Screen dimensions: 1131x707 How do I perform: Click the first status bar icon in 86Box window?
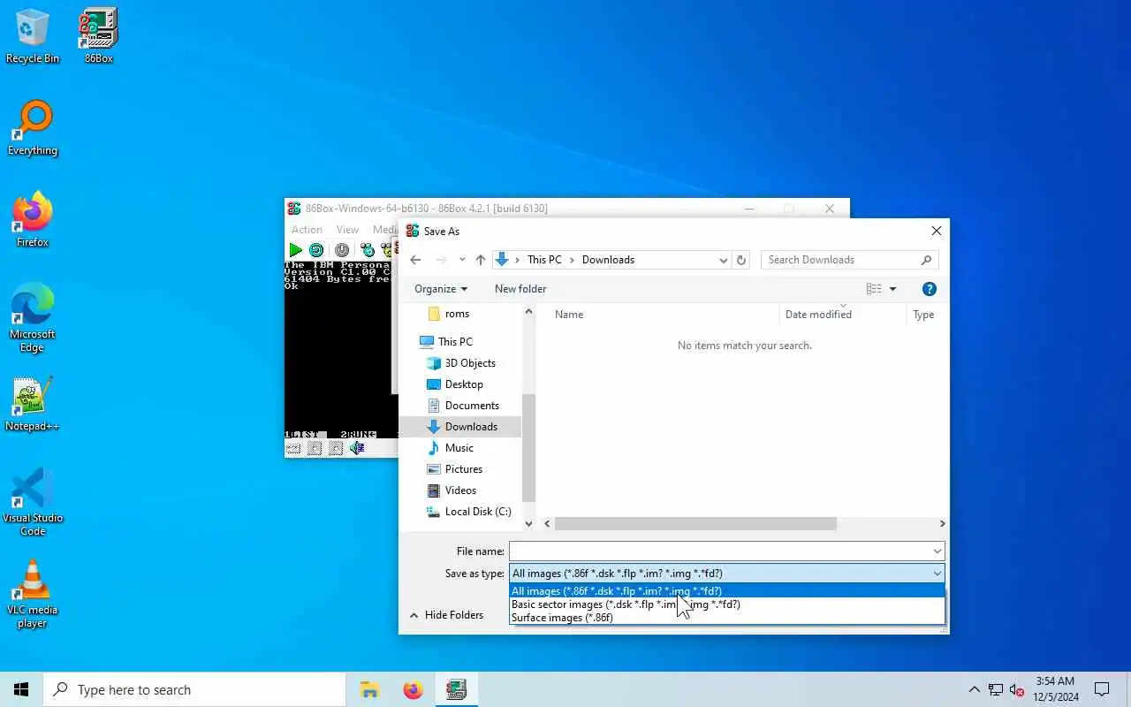(292, 448)
